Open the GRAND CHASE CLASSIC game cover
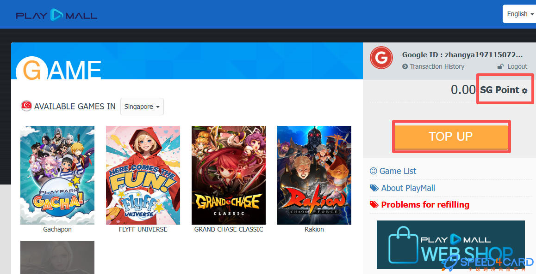Screen dimensions: 536x274 click(229, 175)
